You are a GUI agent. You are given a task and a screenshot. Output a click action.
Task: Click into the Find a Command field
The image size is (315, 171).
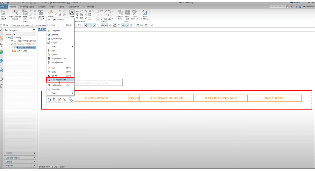(277, 7)
